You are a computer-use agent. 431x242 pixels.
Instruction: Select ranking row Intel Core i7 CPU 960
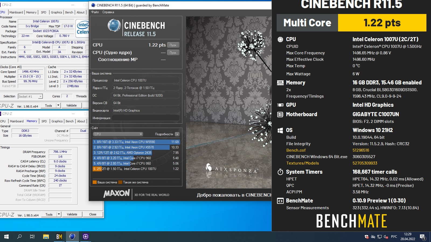136,158
